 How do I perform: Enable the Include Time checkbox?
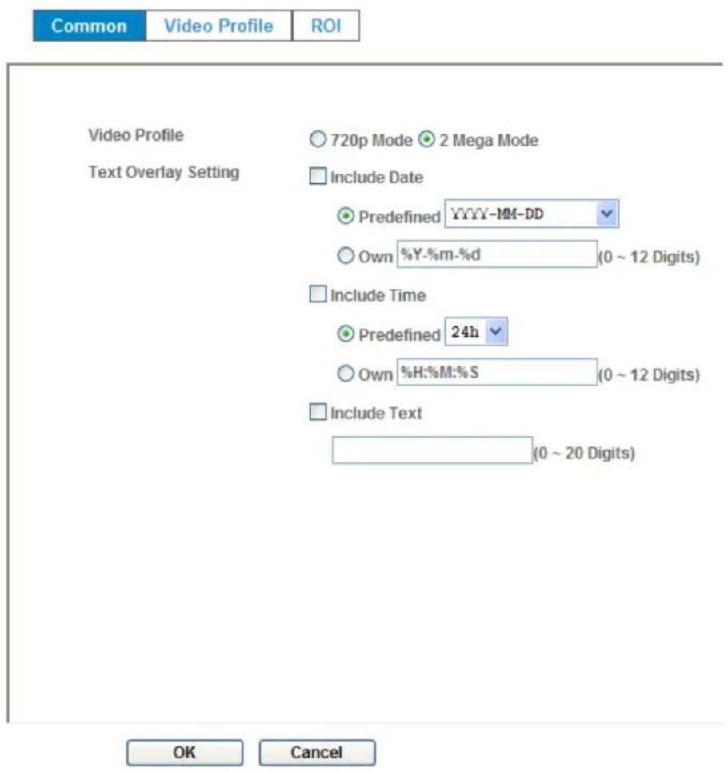click(318, 294)
